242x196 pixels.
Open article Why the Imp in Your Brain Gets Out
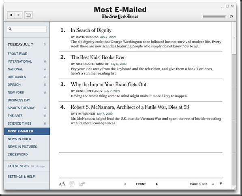[x=109, y=85]
